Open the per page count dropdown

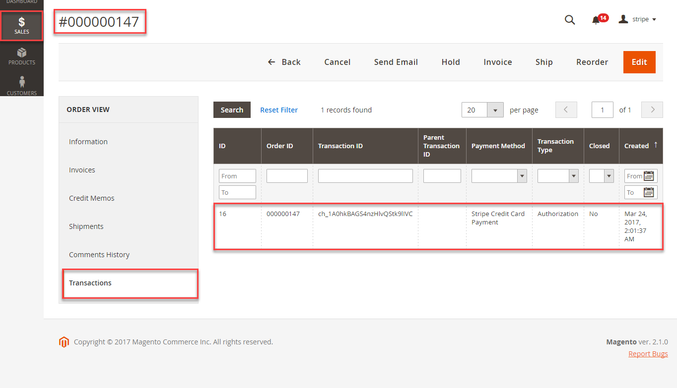pos(495,110)
